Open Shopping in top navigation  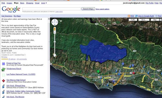[x=30, y=3]
